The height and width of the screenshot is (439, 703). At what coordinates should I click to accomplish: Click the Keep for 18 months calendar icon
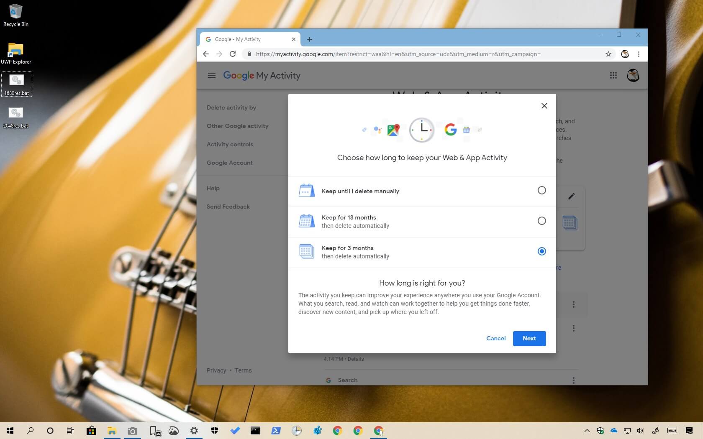(x=306, y=221)
